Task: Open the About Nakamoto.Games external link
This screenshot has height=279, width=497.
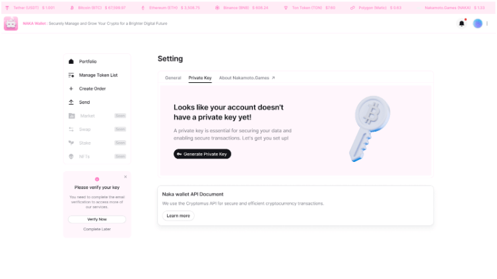Action: click(x=247, y=78)
